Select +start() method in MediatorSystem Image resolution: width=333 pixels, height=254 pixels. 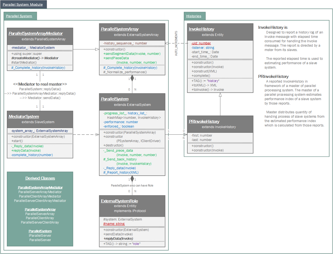[17, 141]
